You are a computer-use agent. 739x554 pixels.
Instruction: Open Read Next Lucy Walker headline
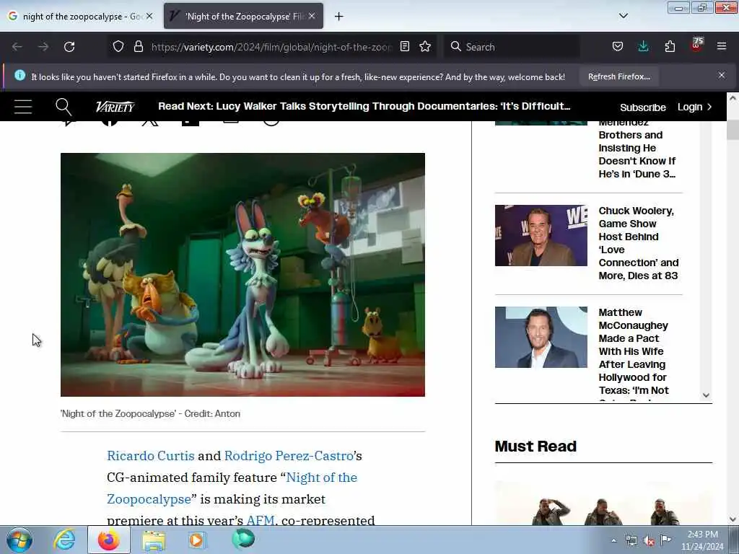pyautogui.click(x=364, y=107)
